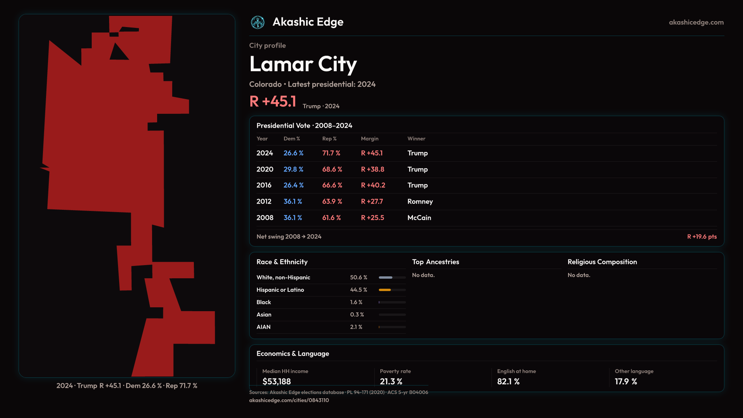
Task: Click the Margin column header
Action: click(x=369, y=139)
